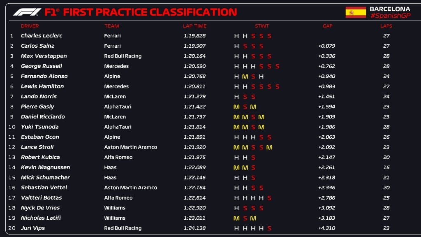Open Charles Leclerc's driver name
Screen dimensions: 421x237
42,36
